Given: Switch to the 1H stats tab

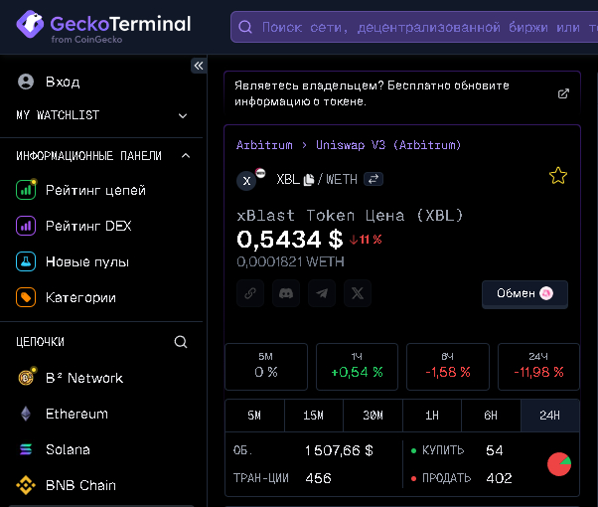Looking at the screenshot, I should [432, 416].
